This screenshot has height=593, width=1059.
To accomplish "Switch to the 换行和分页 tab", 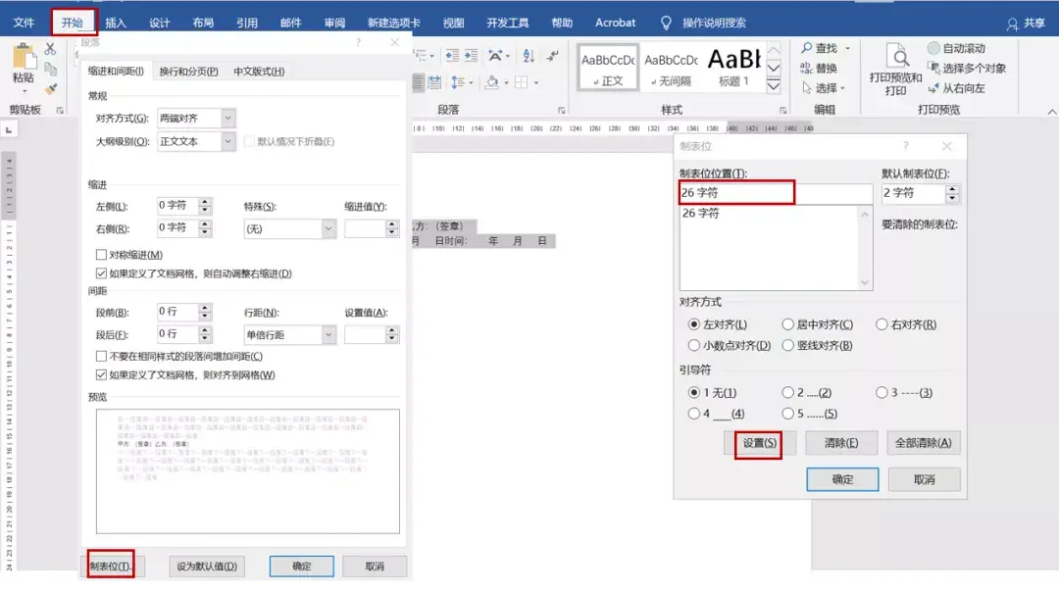I will point(188,72).
